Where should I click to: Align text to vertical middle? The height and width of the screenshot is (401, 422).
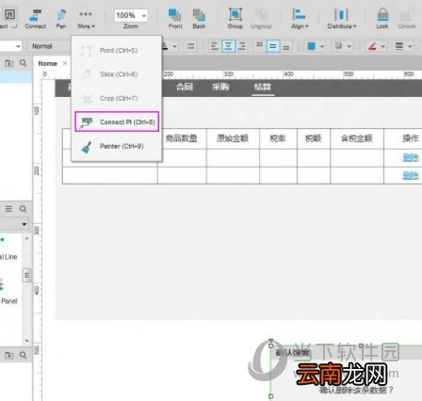tap(273, 46)
